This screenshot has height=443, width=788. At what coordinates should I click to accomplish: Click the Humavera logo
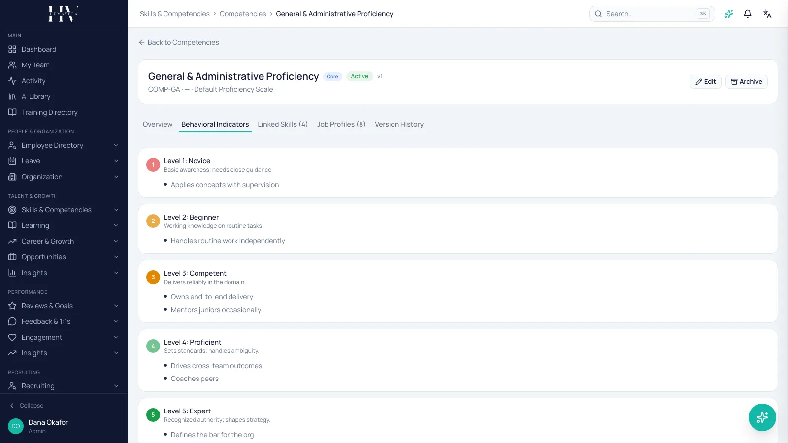[x=64, y=14]
